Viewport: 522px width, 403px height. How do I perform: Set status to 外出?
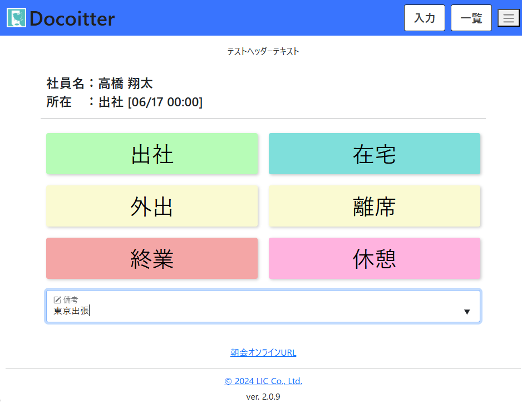(152, 207)
